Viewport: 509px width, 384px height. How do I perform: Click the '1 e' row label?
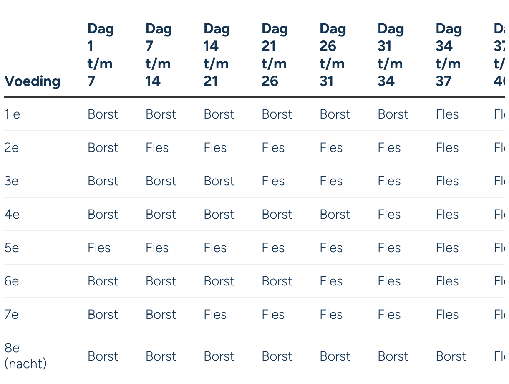coord(12,114)
